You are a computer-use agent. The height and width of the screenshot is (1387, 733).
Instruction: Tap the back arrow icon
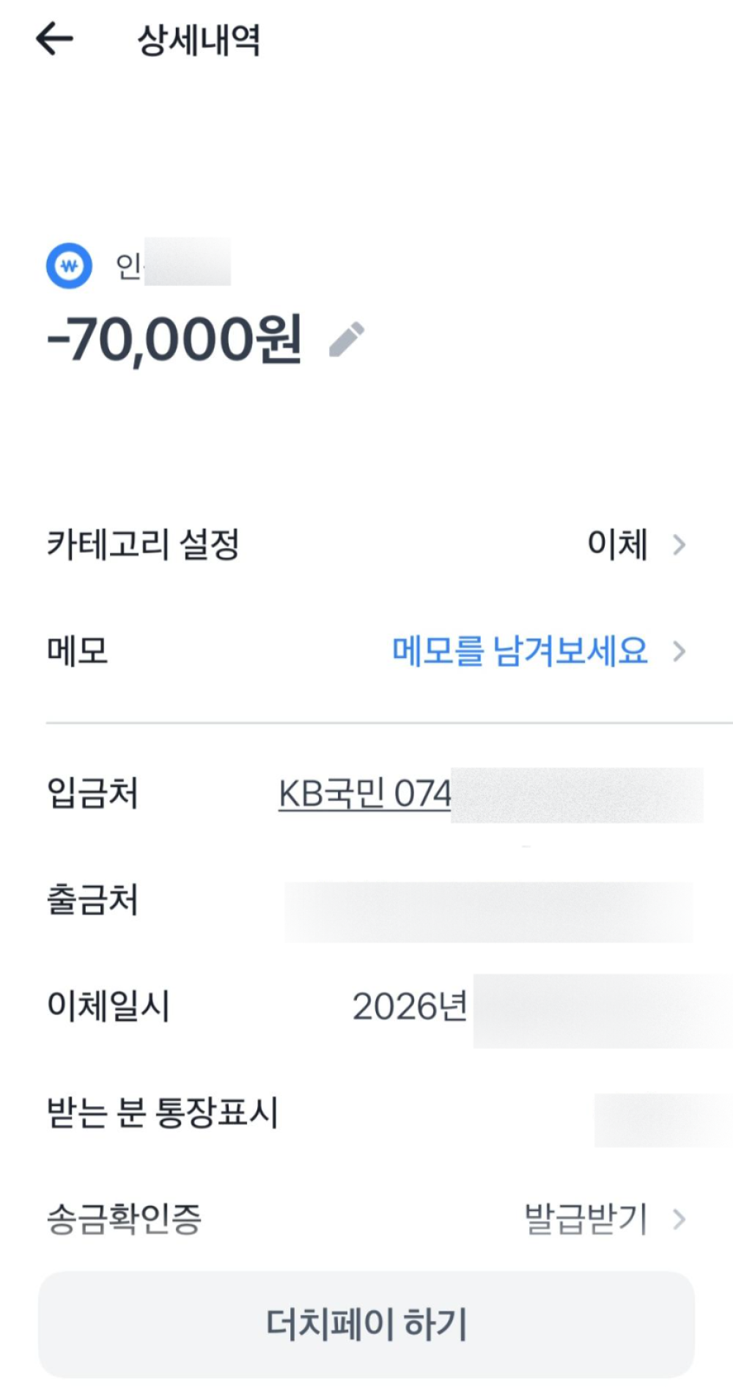[55, 38]
